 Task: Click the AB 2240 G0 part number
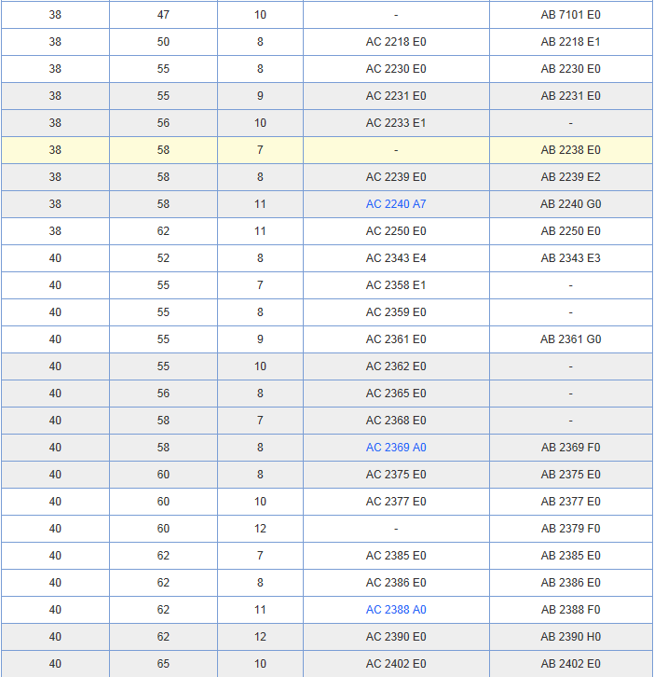tap(570, 204)
